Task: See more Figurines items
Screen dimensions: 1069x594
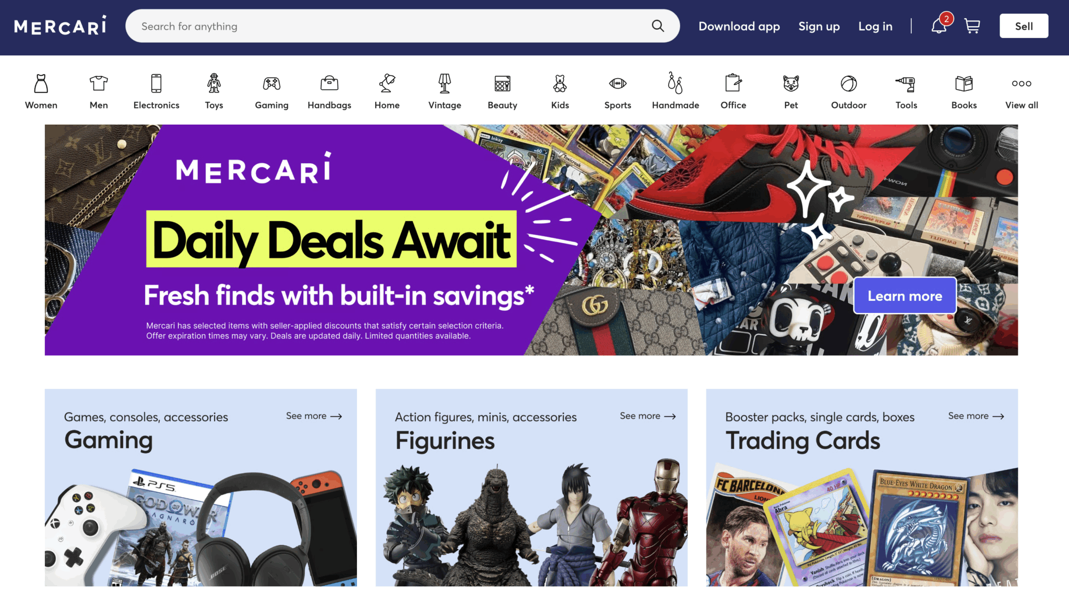Action: pos(648,416)
